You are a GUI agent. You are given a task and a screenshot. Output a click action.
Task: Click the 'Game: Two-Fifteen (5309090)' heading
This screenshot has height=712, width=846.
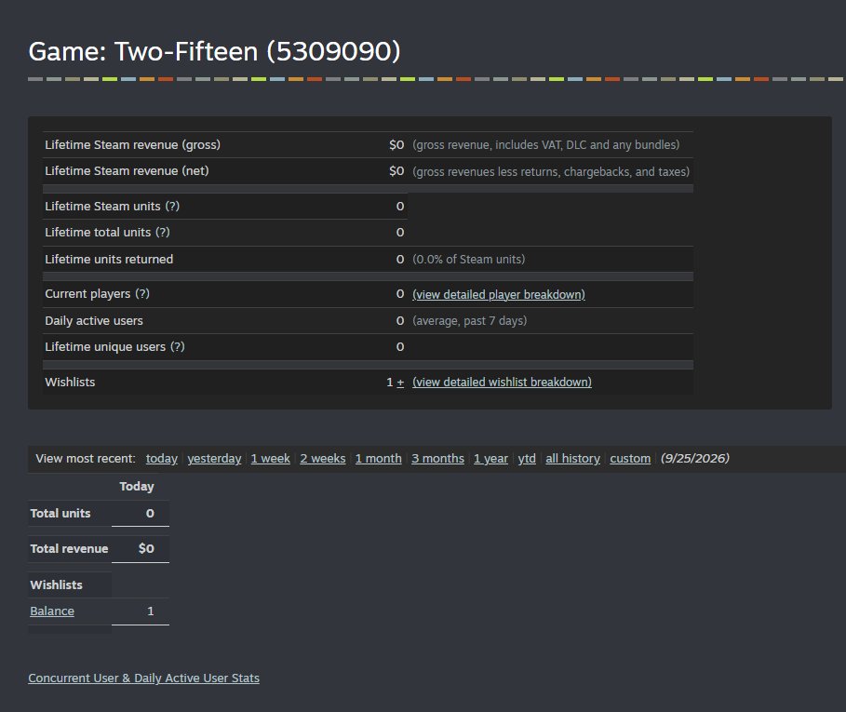214,51
